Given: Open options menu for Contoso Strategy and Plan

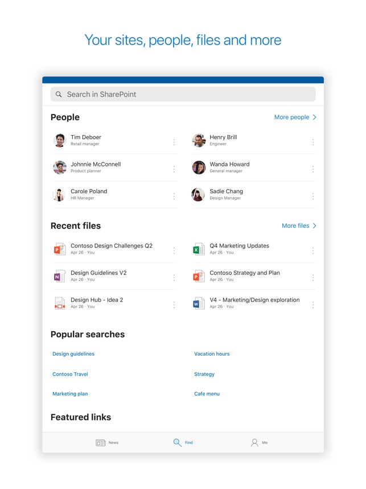Looking at the screenshot, I should (313, 278).
